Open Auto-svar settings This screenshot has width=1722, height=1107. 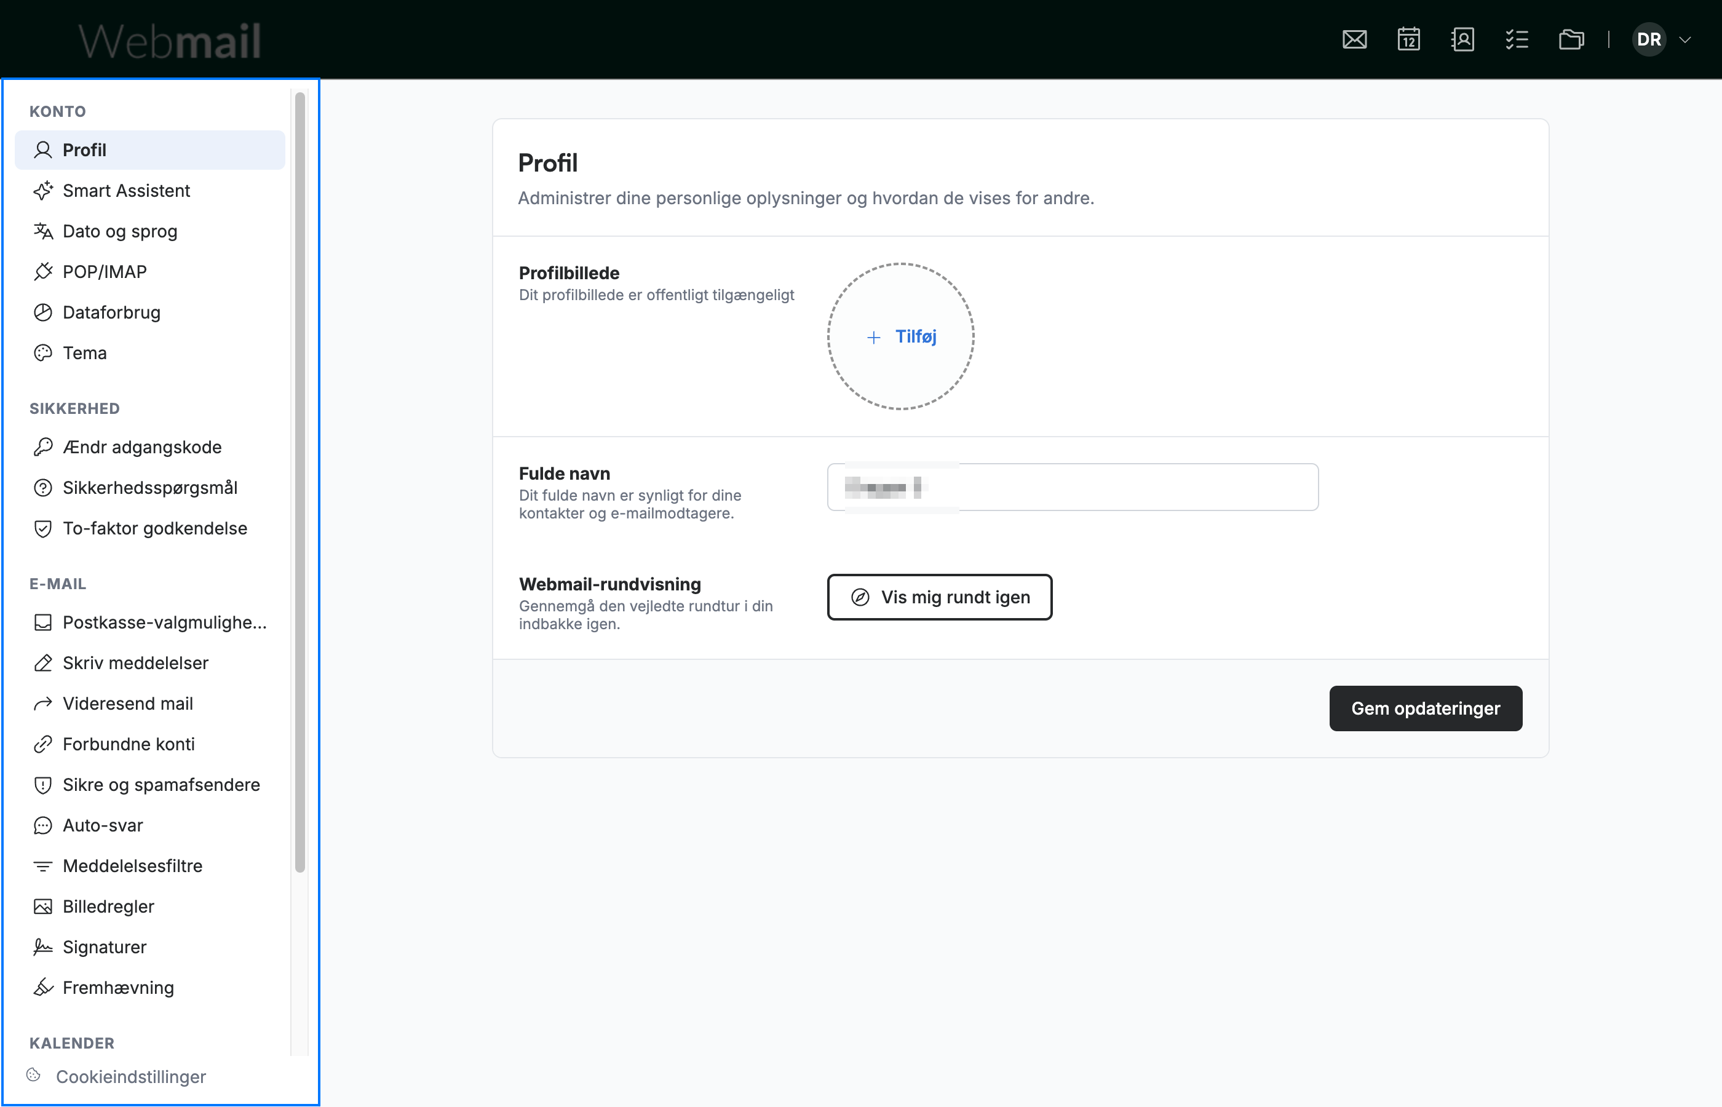pos(149,825)
